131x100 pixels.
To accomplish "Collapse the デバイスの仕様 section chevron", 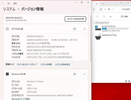I will [84, 29].
